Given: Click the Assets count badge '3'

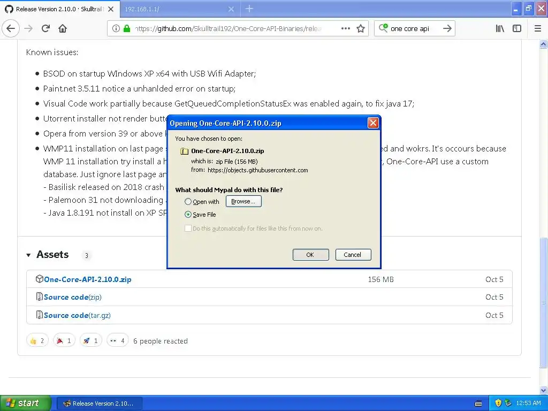Looking at the screenshot, I should (86, 255).
